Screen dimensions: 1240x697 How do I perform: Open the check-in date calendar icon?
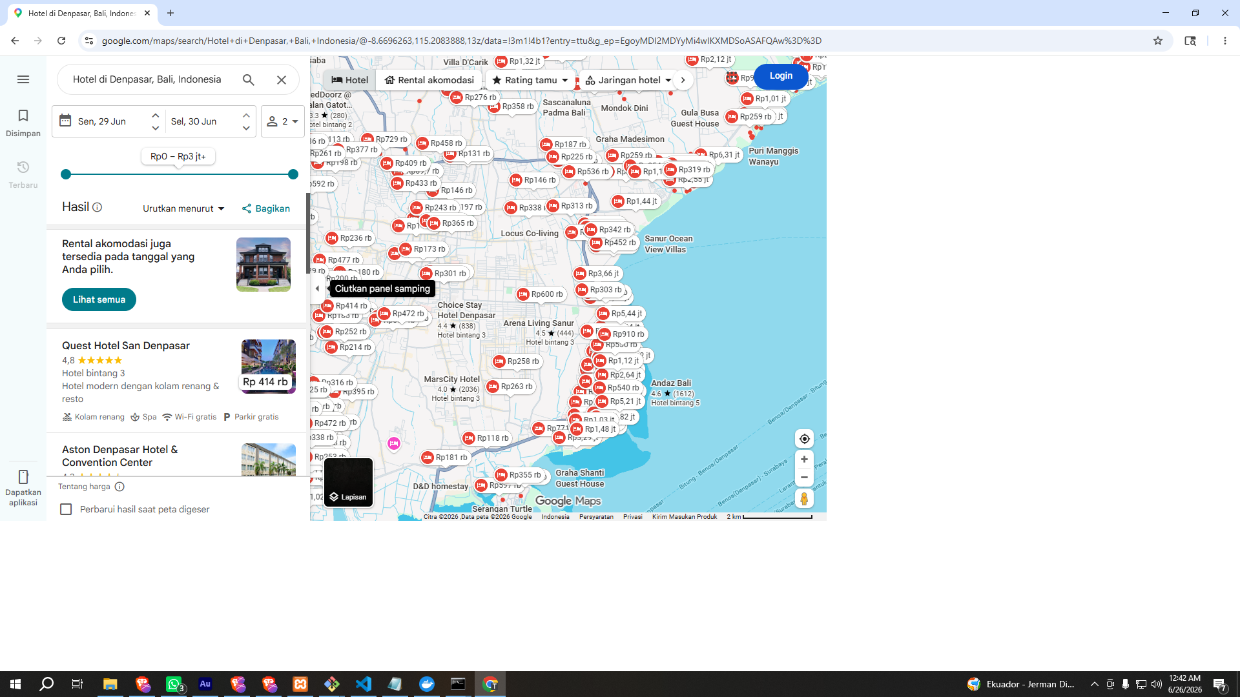click(x=65, y=121)
